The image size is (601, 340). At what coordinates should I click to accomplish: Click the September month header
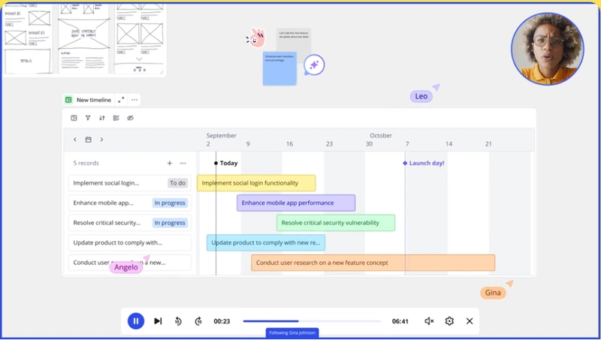pos(221,136)
